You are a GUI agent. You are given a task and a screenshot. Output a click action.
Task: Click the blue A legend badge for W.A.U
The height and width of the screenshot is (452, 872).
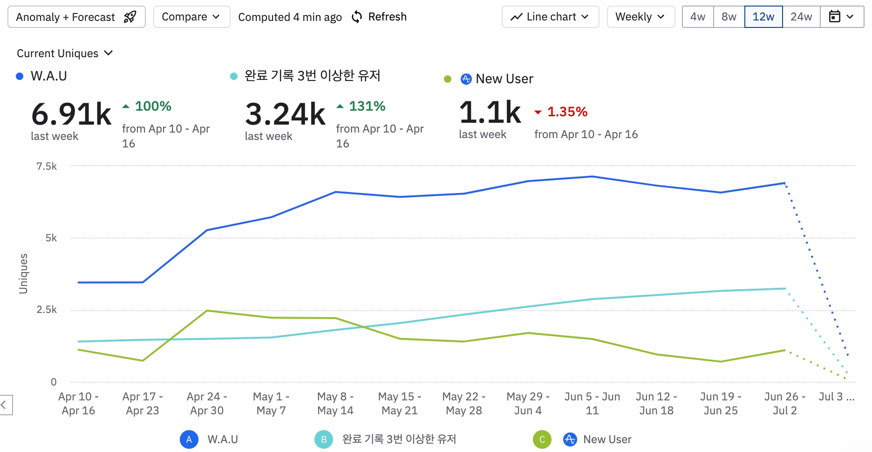pyautogui.click(x=189, y=439)
